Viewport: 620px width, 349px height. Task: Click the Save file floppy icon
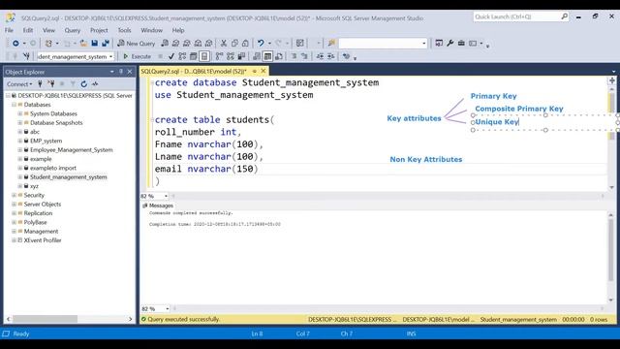click(x=94, y=43)
